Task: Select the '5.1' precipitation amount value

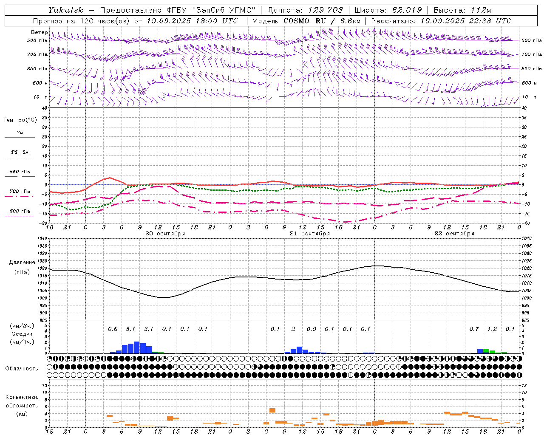Action: pyautogui.click(x=130, y=329)
